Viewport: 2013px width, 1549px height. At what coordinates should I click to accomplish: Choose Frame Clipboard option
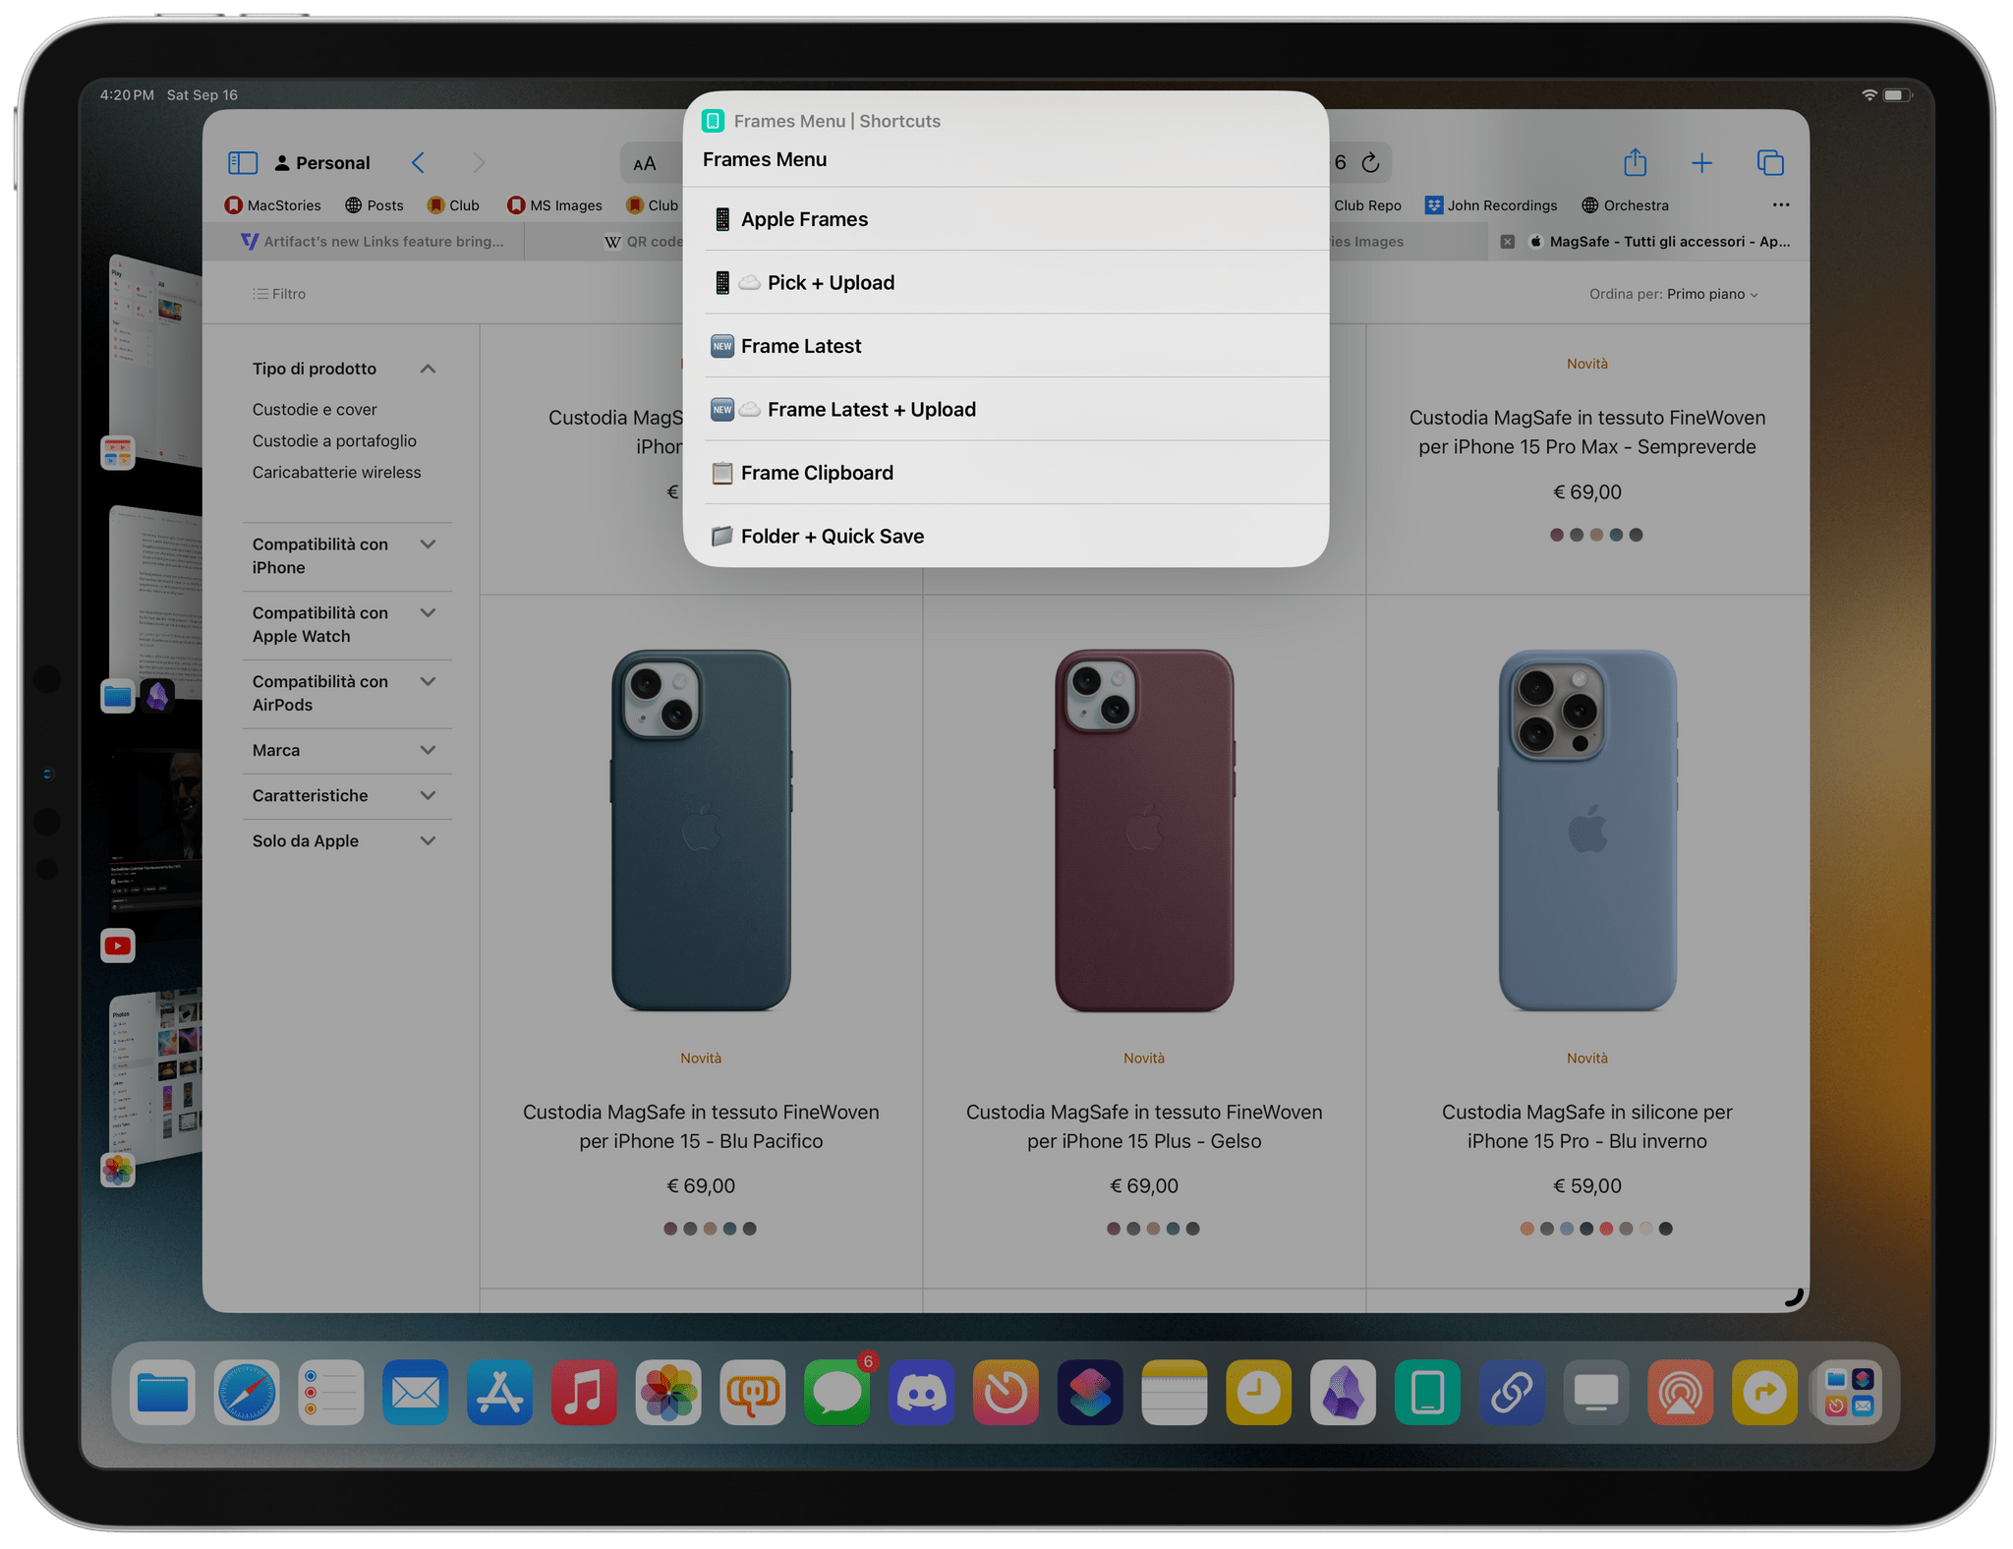coord(1006,473)
